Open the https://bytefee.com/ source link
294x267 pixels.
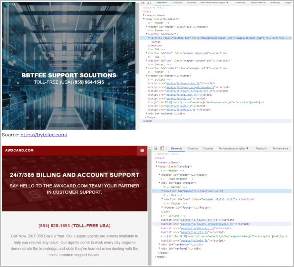[44, 135]
